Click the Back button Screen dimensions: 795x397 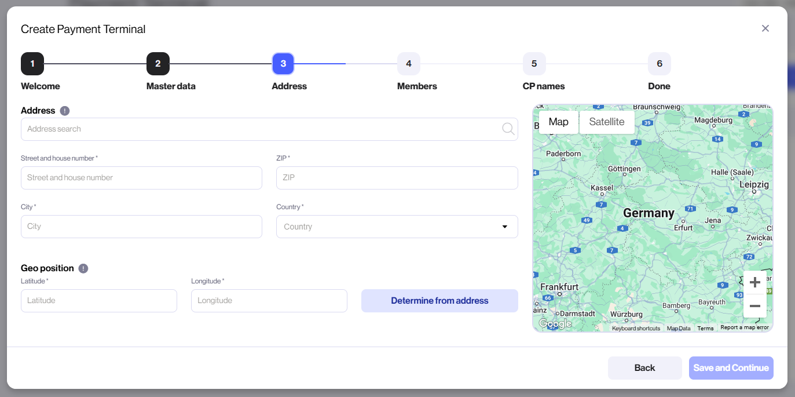point(644,367)
